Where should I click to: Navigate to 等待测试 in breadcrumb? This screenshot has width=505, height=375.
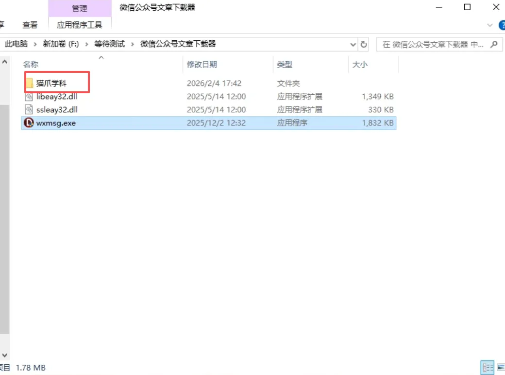click(x=110, y=44)
